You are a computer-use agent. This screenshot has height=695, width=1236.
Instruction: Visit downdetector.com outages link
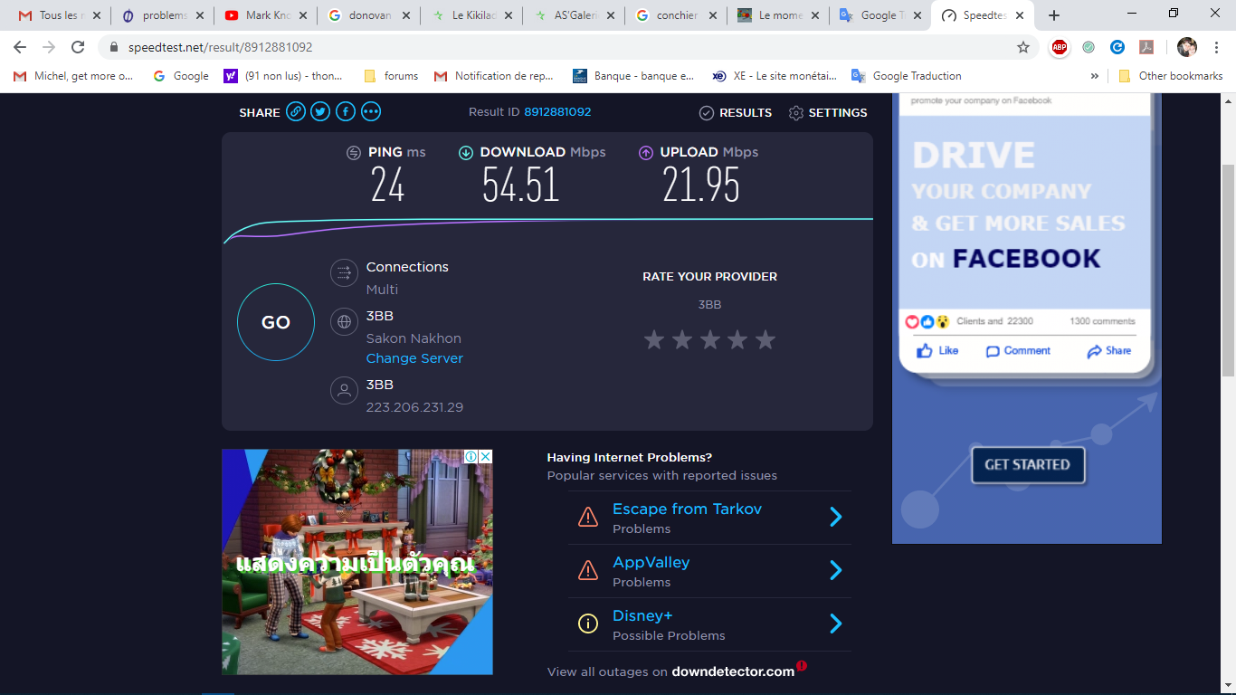point(733,671)
